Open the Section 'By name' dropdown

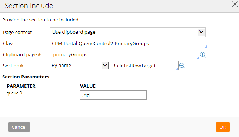pos(79,66)
